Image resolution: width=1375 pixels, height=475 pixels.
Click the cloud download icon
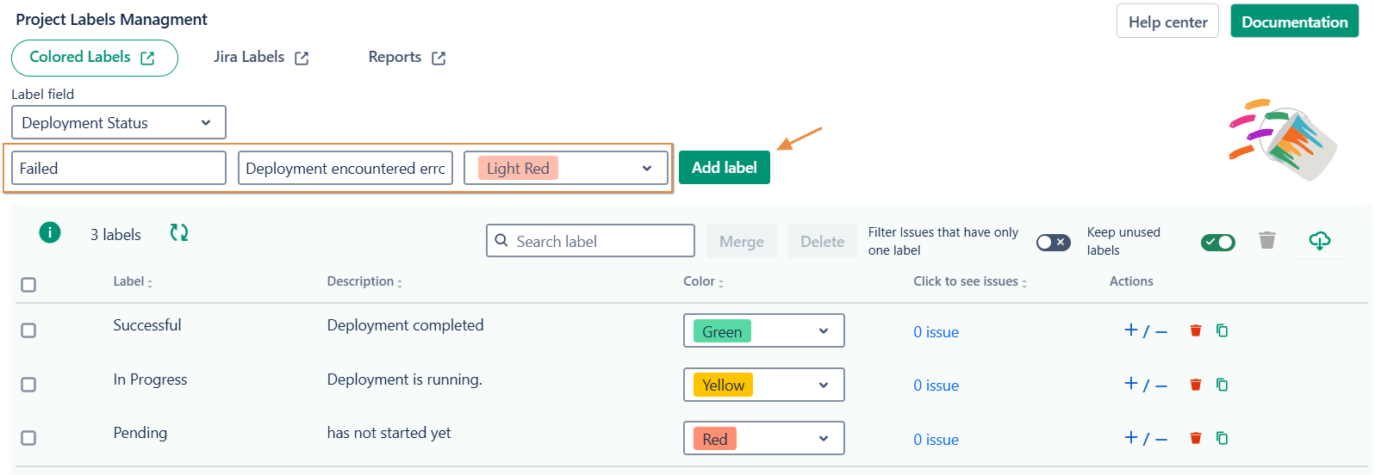point(1319,241)
